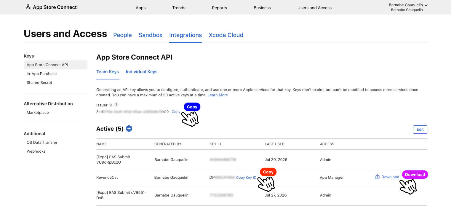The image size is (451, 206).
Task: Select the [Expo] EAS Submit cVB551-DxB key name
Action: pos(121,195)
